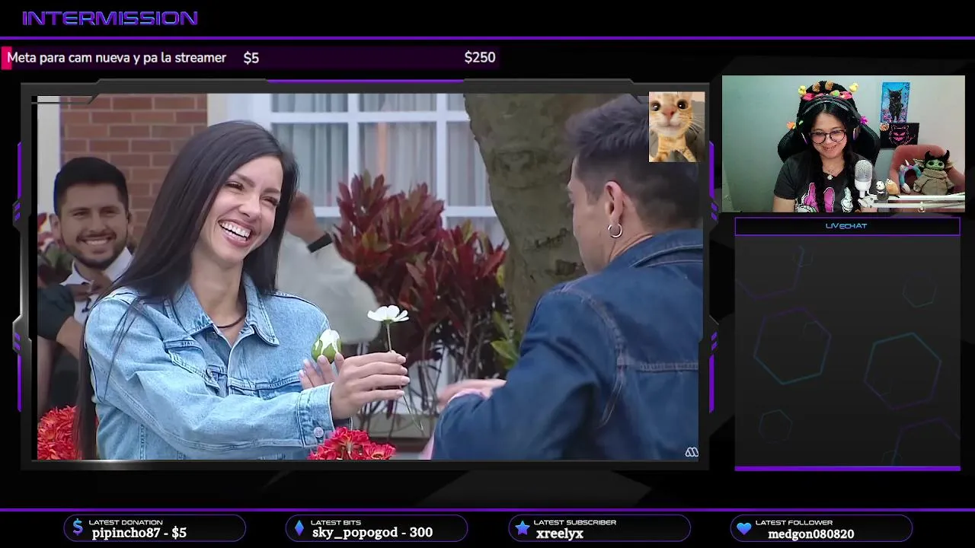Click the 'LATEST FOLLOWER' label
Viewport: 975px width, 548px height.
[x=794, y=522]
